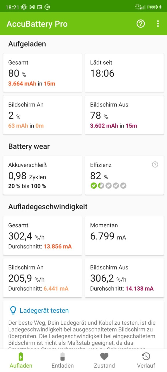
Task: Switch to the Entladen tab
Action: (x=62, y=360)
